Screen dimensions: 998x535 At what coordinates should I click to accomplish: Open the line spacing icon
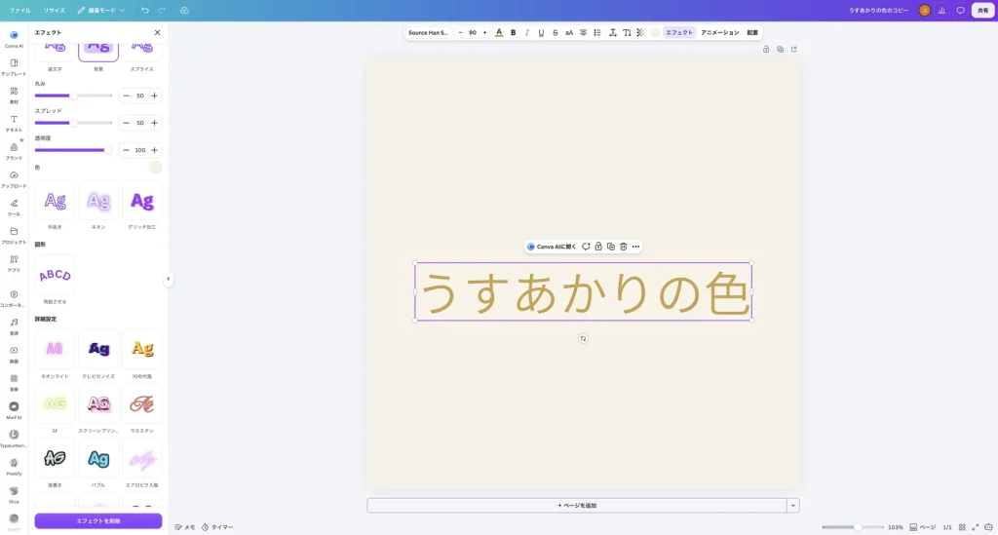[612, 32]
